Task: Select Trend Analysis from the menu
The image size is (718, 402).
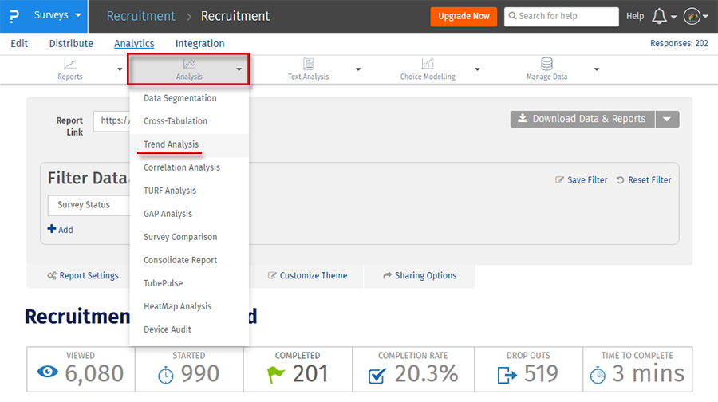Action: click(x=171, y=144)
